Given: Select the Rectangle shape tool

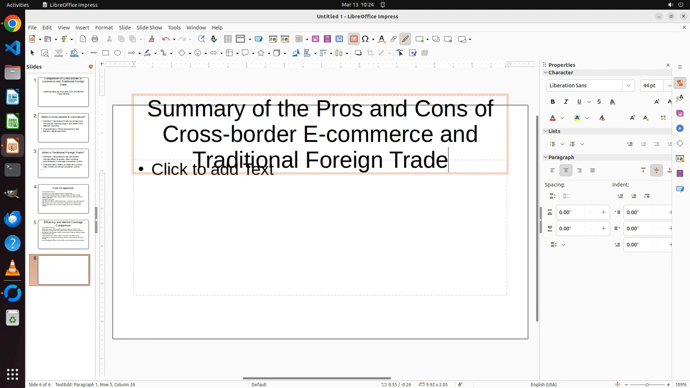Looking at the screenshot, I should 106,53.
